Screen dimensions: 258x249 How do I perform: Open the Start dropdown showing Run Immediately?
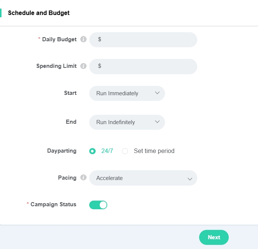tap(127, 93)
